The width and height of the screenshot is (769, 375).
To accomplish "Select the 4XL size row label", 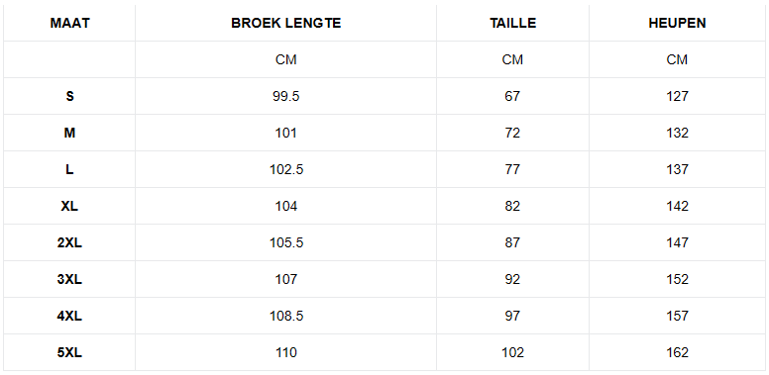I will 69,317.
